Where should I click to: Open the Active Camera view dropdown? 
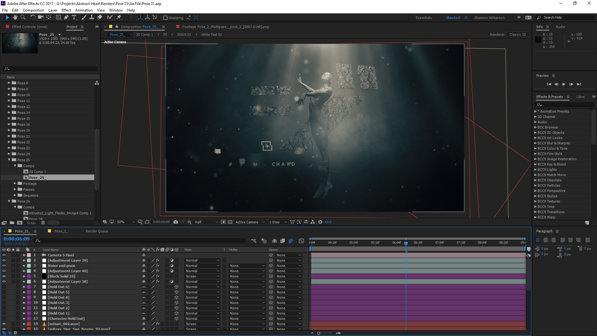coord(250,222)
